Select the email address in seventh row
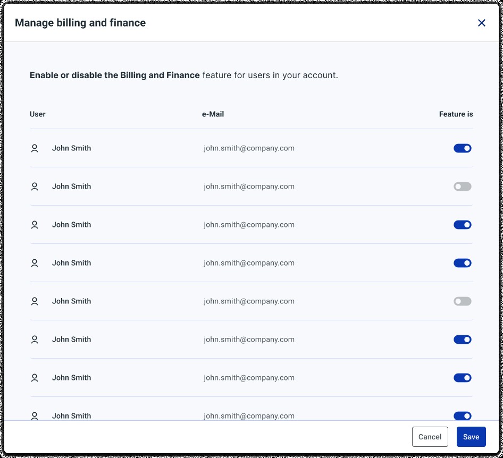Image resolution: width=503 pixels, height=458 pixels. click(x=249, y=378)
